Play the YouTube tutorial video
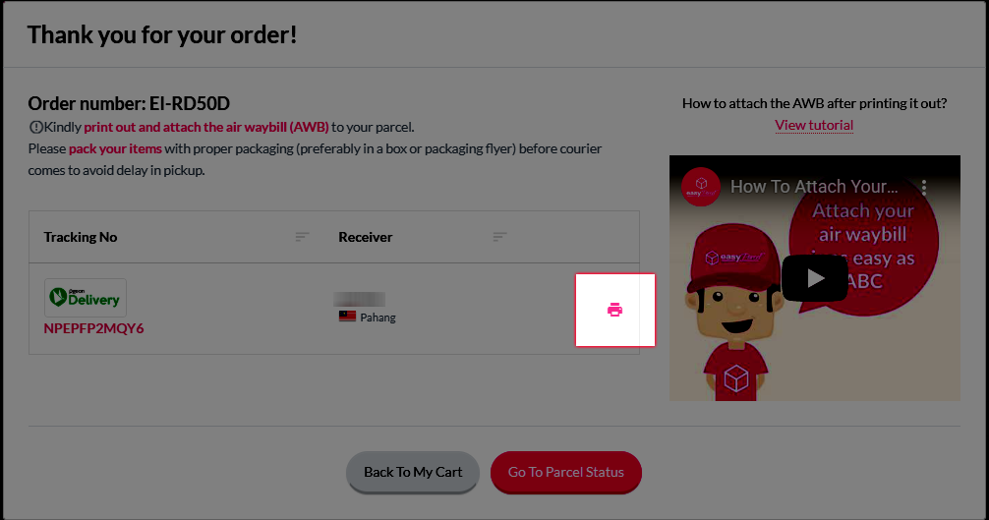Image resolution: width=989 pixels, height=520 pixels. [x=815, y=278]
